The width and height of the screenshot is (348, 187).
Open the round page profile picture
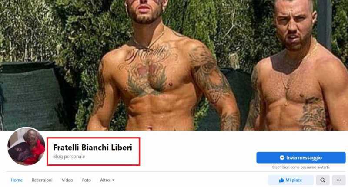pyautogui.click(x=26, y=146)
